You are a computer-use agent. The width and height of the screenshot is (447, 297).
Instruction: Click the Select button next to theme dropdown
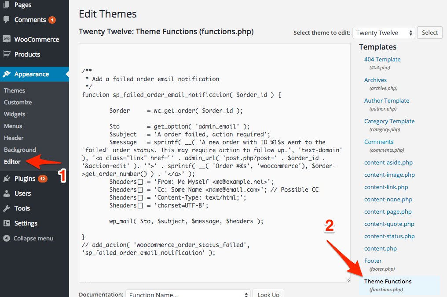(x=429, y=32)
